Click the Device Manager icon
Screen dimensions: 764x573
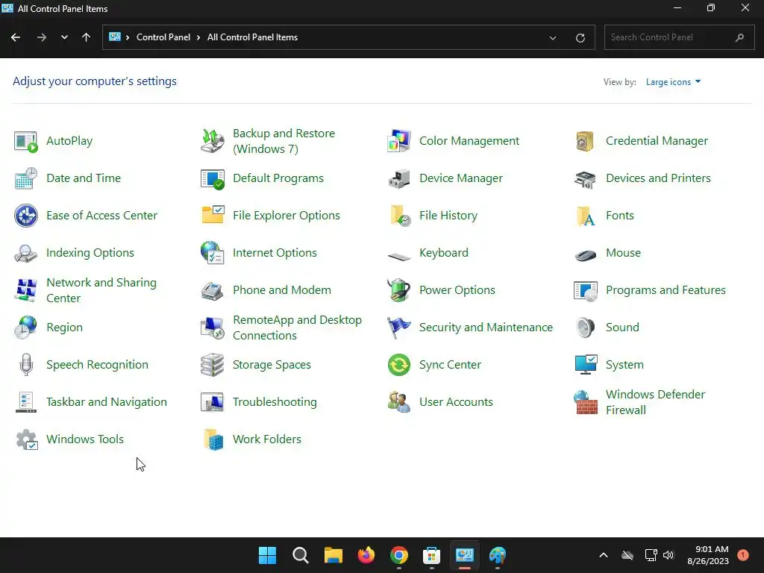399,178
